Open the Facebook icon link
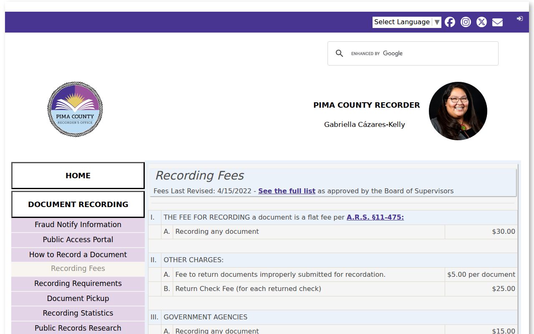Screen dimensions: 534x334 point(450,22)
